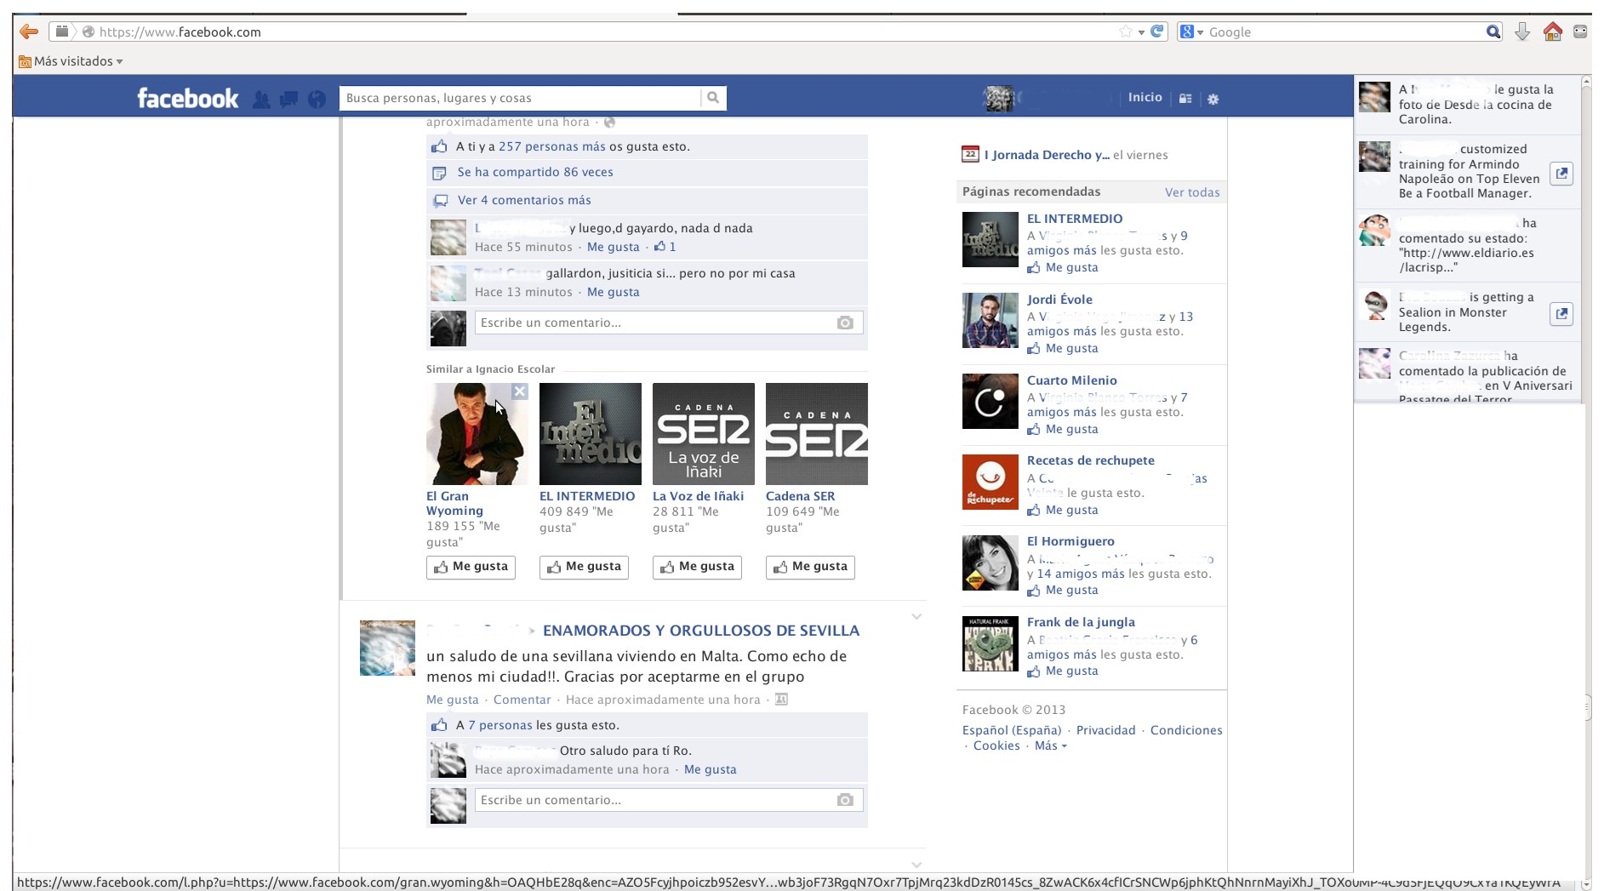Viewport: 1604px width, 891px height.
Task: Like the EL INTERMEDIO similar page button
Action: pos(584,567)
